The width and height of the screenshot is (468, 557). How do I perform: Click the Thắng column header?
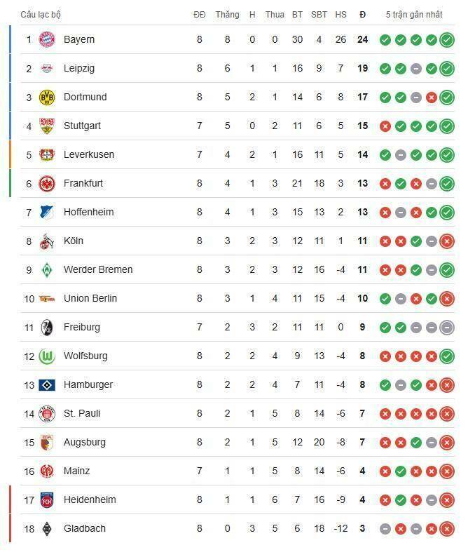(x=227, y=14)
